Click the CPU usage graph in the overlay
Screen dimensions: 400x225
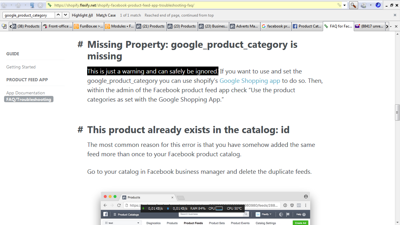[219, 208]
